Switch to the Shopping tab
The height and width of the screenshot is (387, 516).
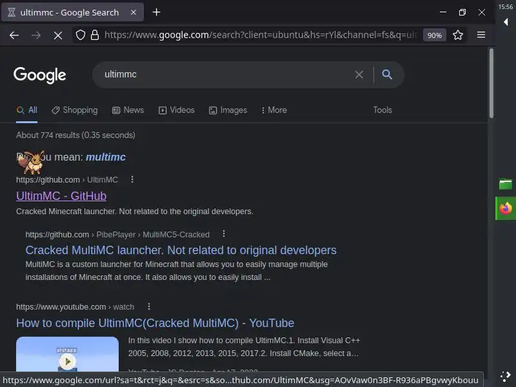(75, 110)
